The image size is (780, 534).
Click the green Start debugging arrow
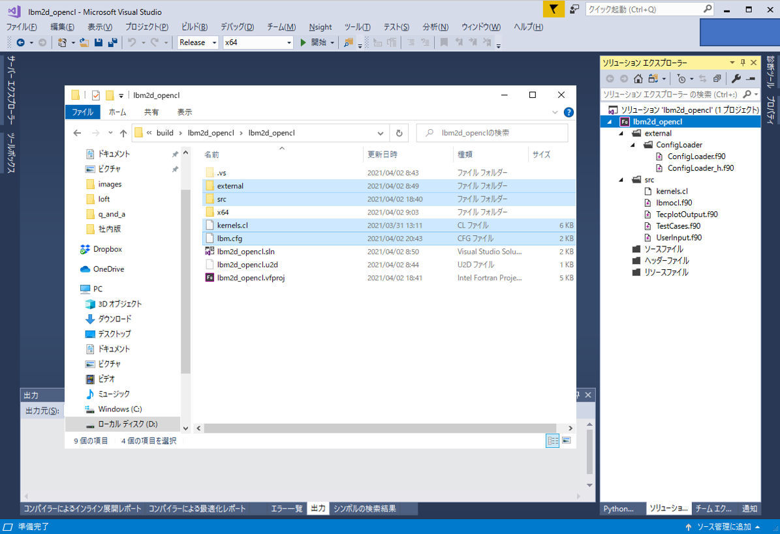point(304,42)
